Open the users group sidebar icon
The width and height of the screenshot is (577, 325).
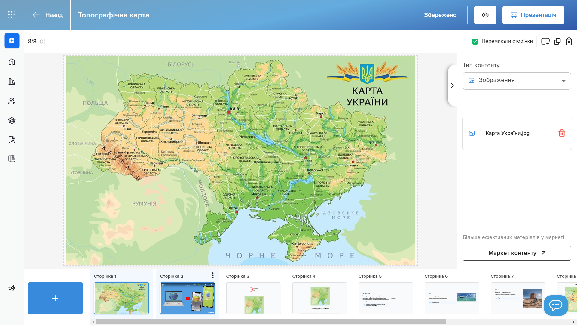pos(12,101)
